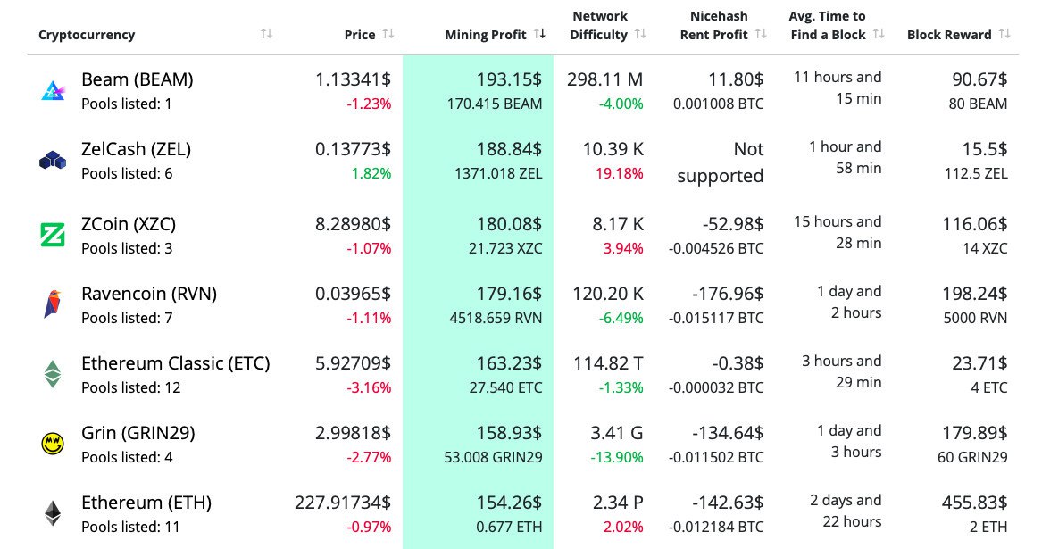Open the Grin (GRIN29) coin link

138,433
